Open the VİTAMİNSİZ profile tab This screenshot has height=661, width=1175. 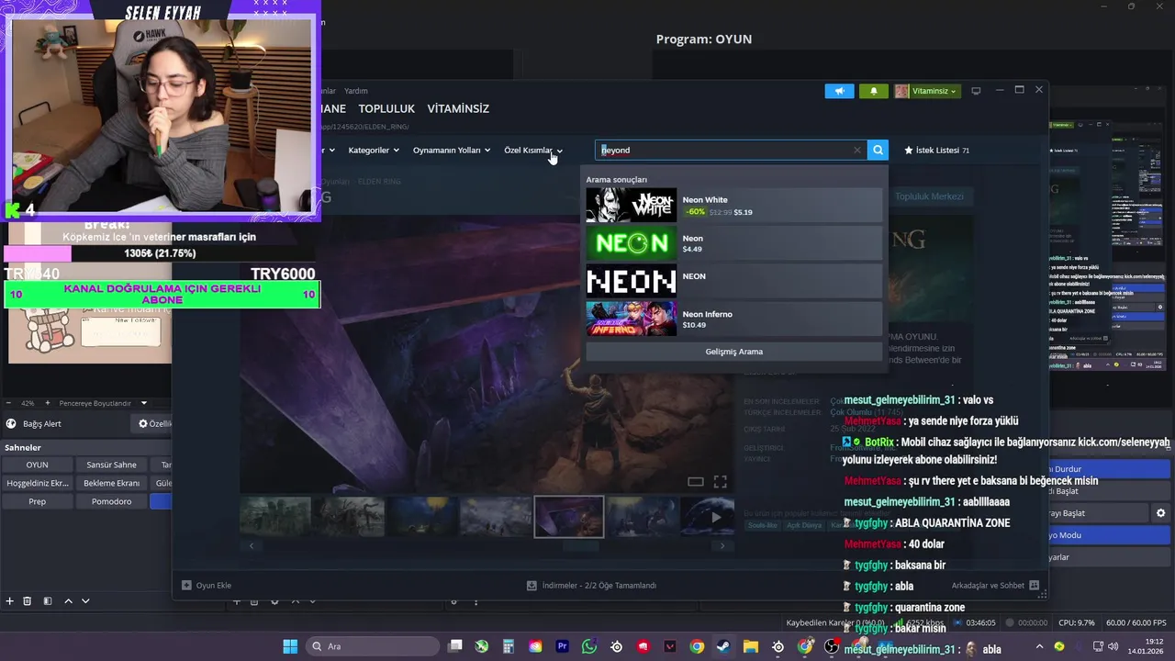458,108
